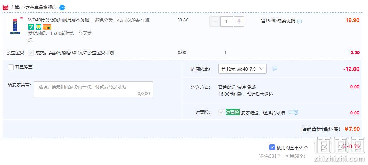Expand the 店铺优惠 省12元 dropdown
This screenshot has height=165, width=368.
click(242, 69)
